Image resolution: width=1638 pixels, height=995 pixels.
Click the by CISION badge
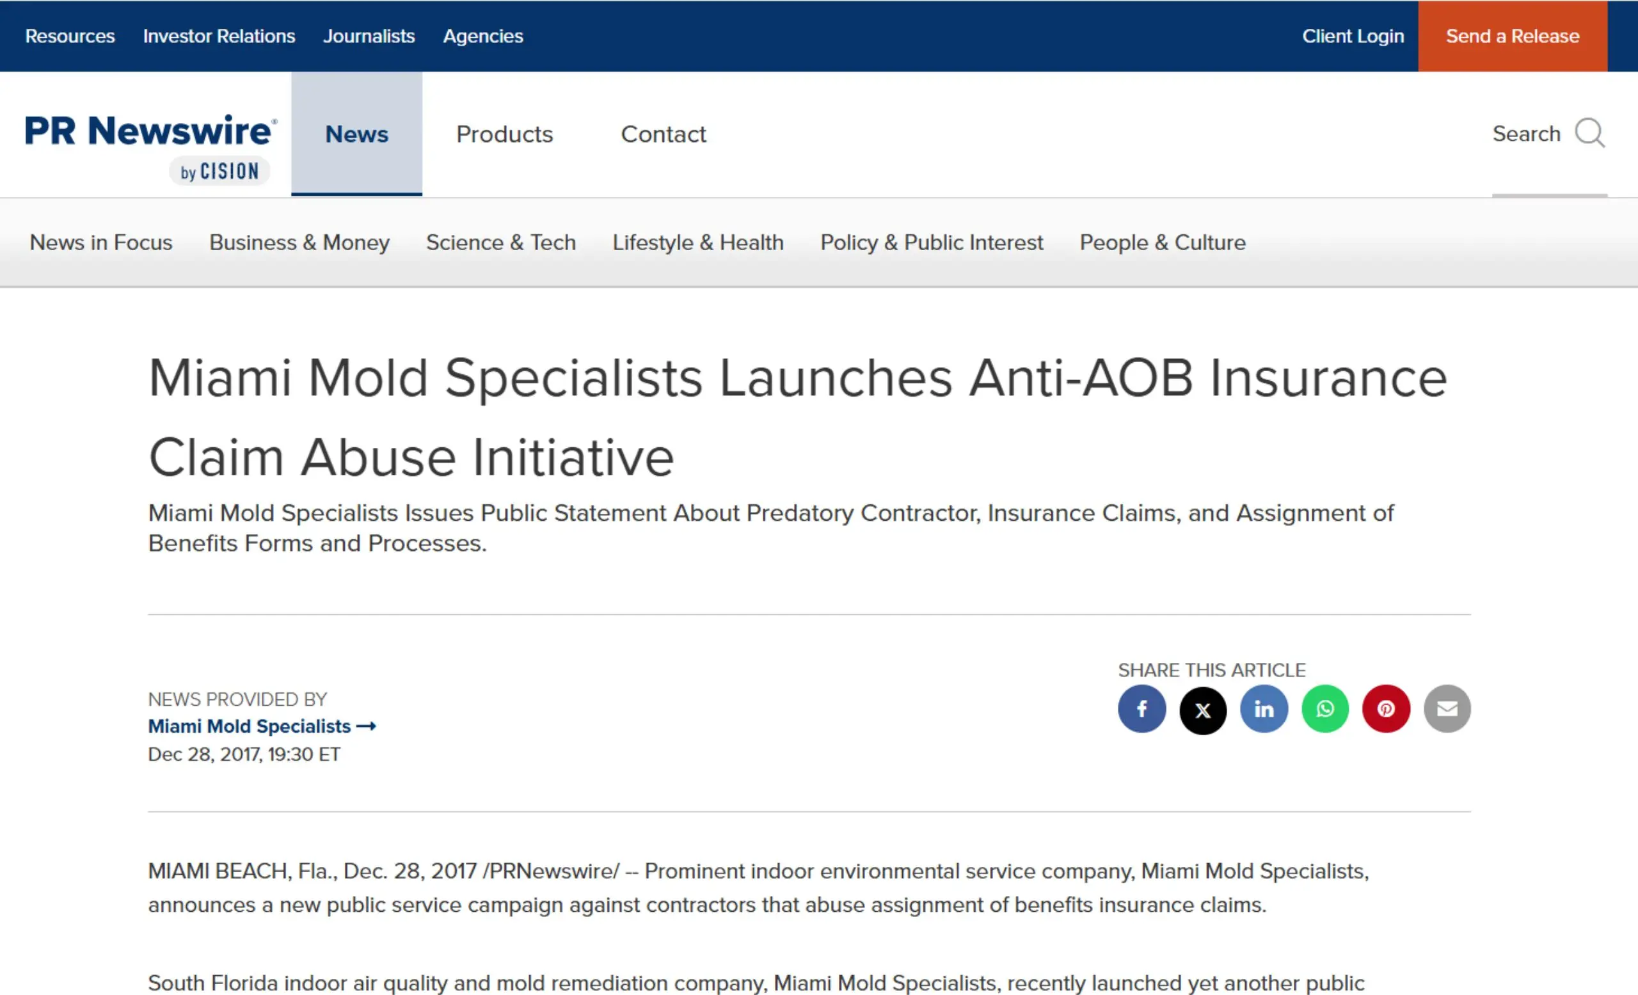click(219, 171)
